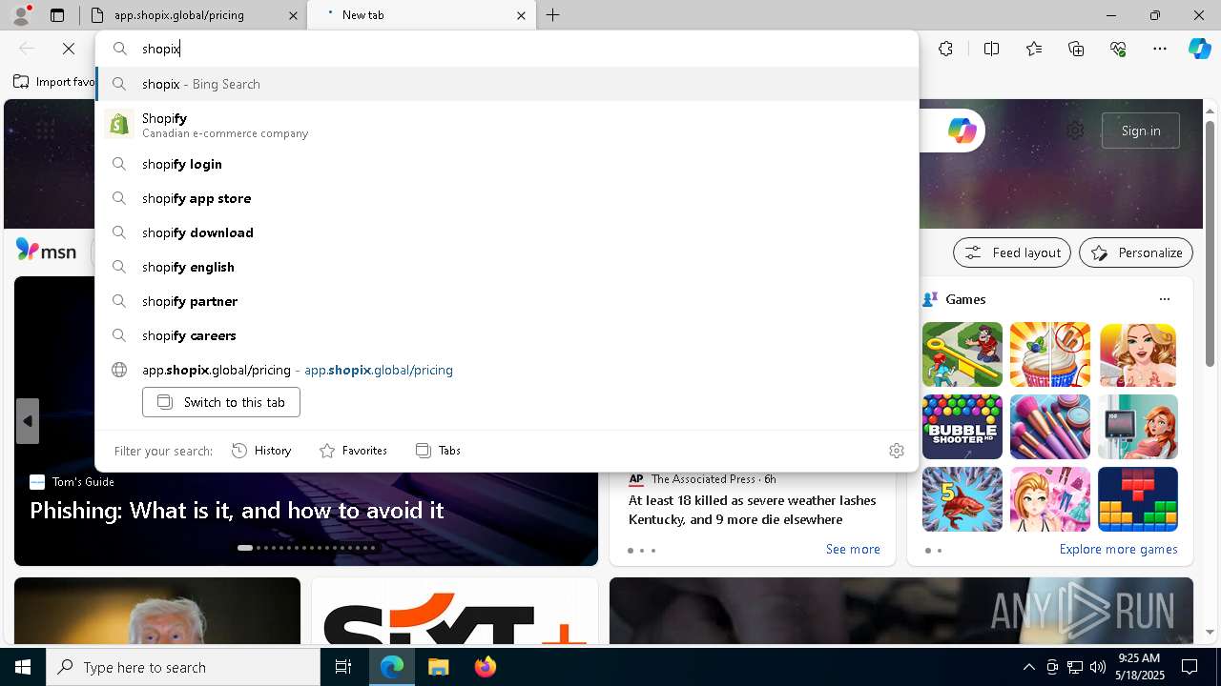Choose the shopify careers suggestion
Screen dimensions: 1221x686
507,335
